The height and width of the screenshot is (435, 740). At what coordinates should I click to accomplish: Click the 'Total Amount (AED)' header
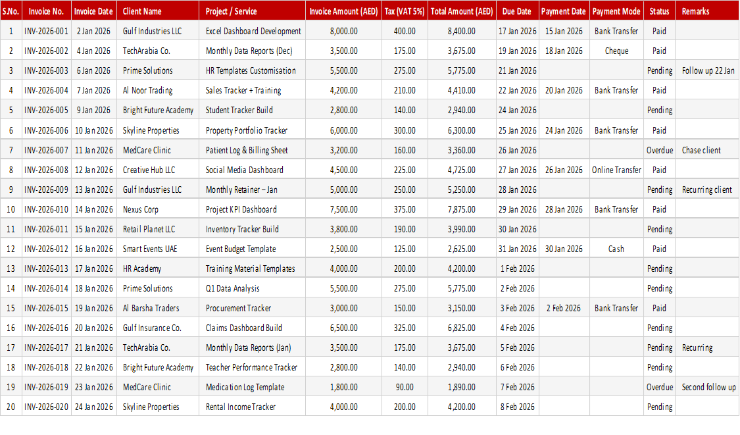click(x=462, y=11)
